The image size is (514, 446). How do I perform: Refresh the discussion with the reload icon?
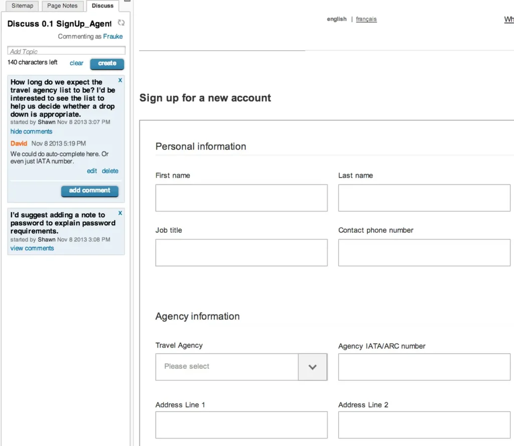point(121,23)
